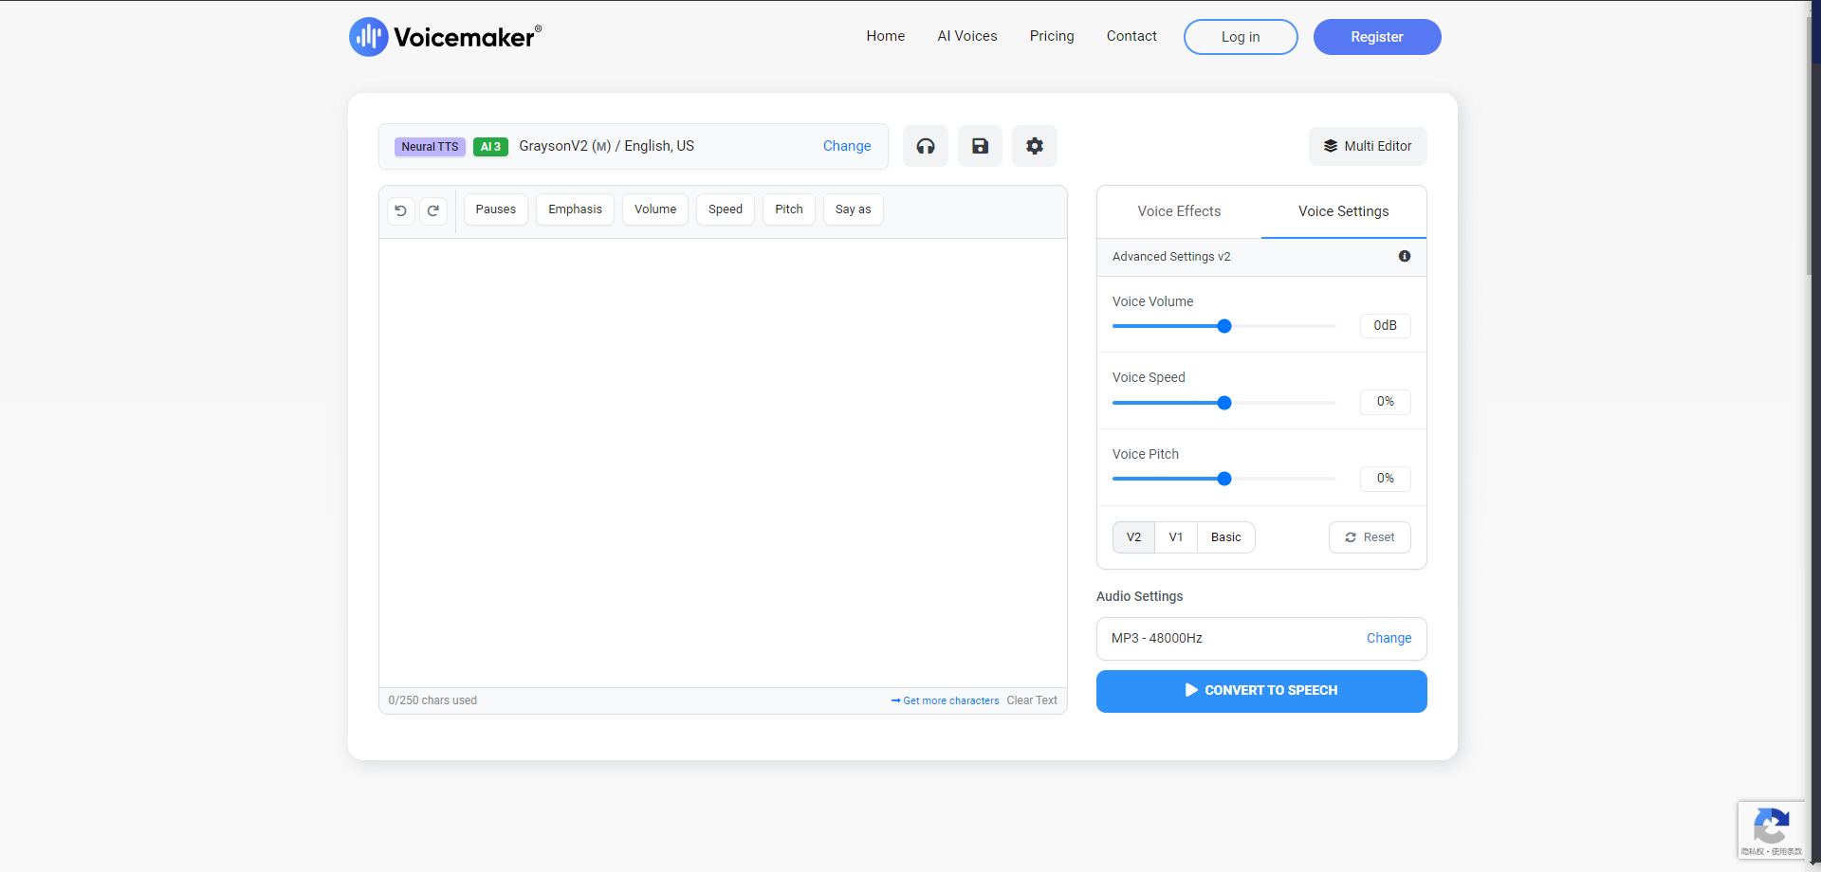
Task: Open settings with the gear icon
Action: click(1034, 146)
